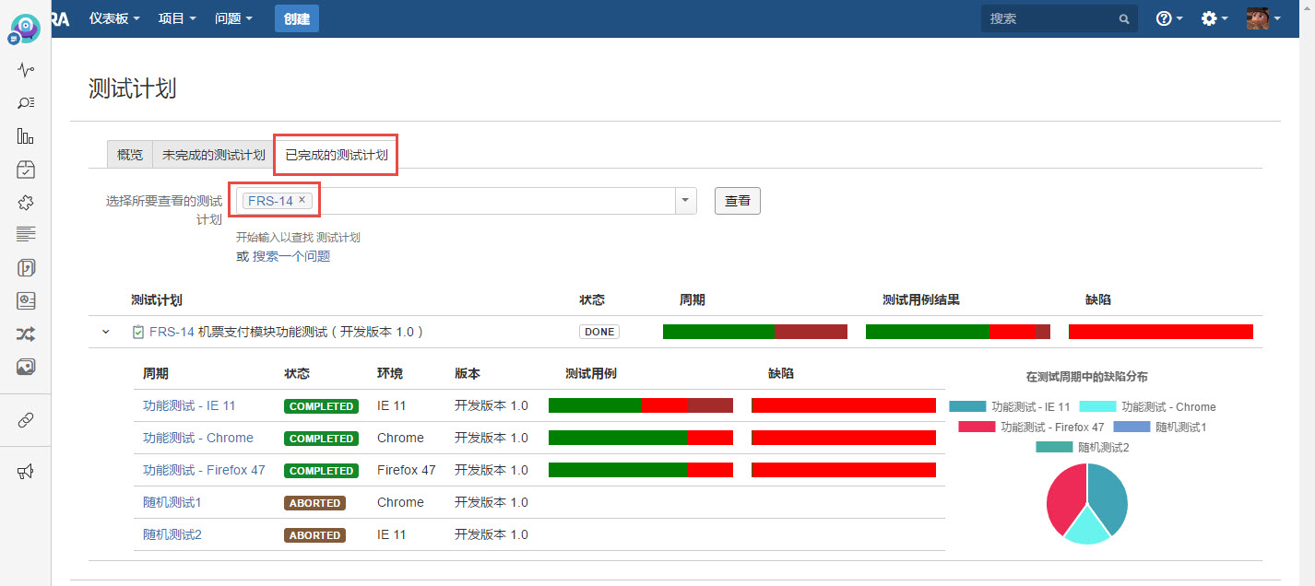Click the 创建 button
1315x586 pixels.
point(297,18)
